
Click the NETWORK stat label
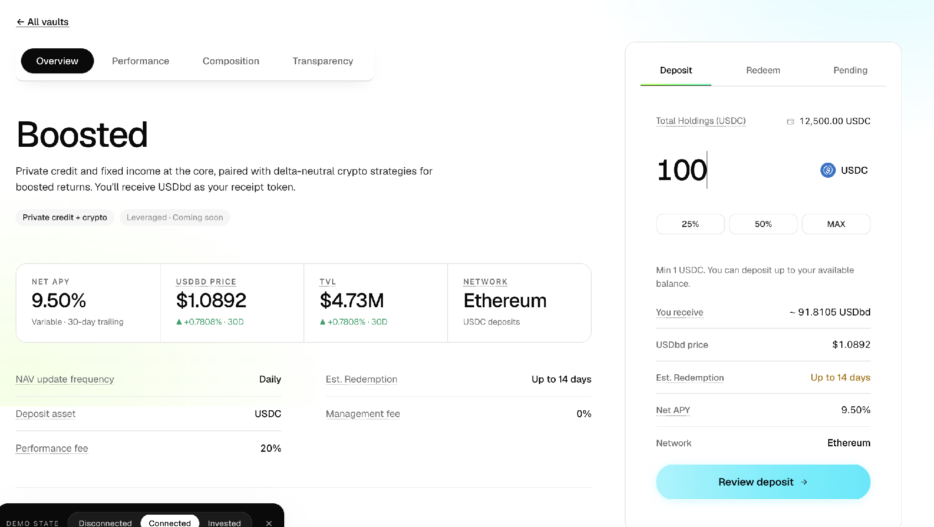click(485, 282)
